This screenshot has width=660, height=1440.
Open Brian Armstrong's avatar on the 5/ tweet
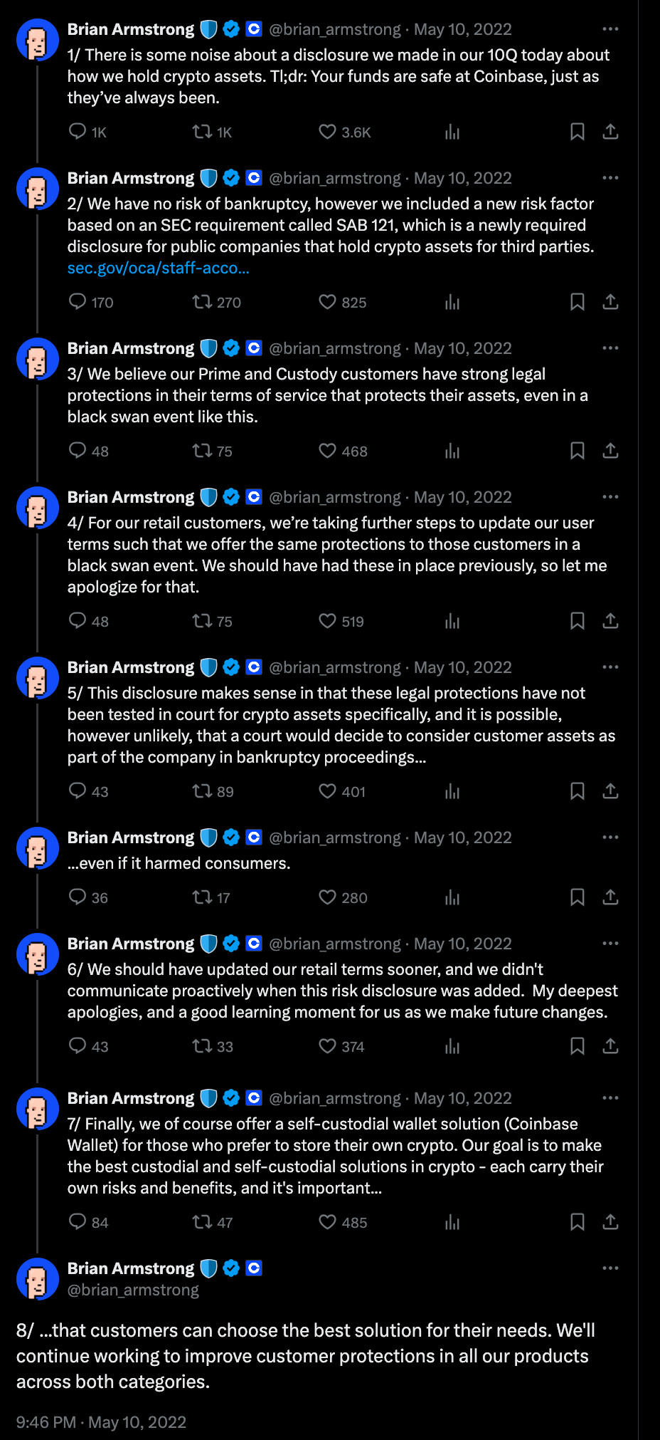[x=37, y=677]
